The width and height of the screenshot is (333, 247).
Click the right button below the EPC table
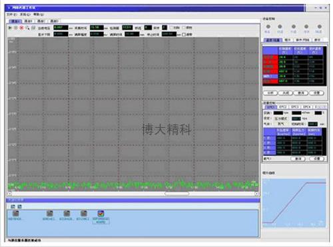click(x=317, y=158)
